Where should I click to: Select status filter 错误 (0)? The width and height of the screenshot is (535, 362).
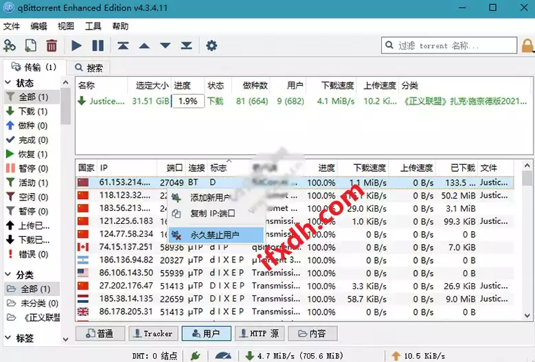pyautogui.click(x=32, y=254)
